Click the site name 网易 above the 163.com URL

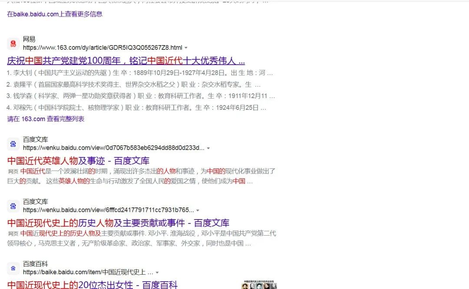(x=29, y=39)
